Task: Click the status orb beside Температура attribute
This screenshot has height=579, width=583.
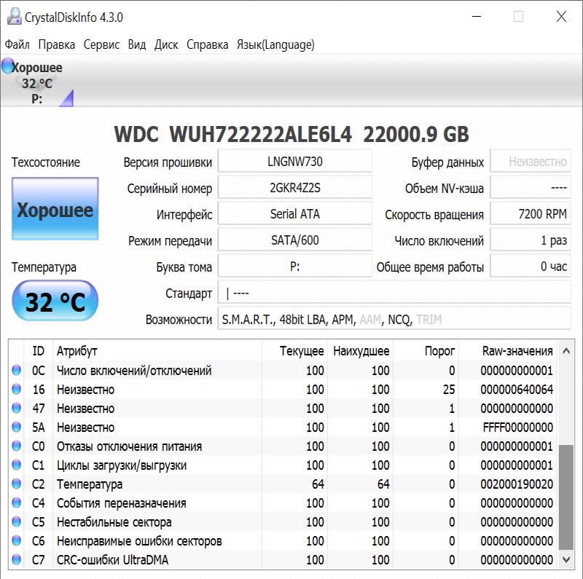Action: point(16,484)
